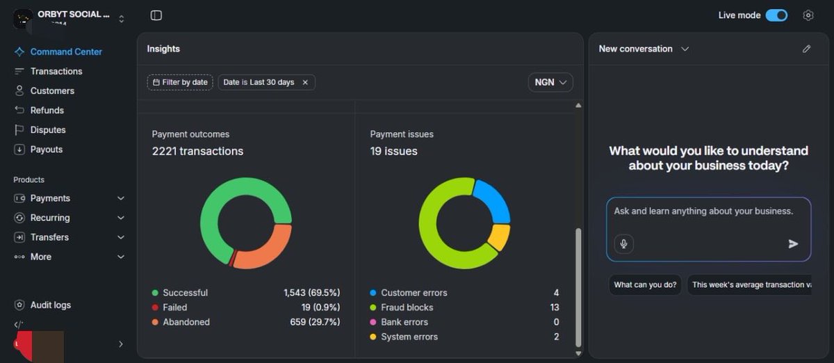Go to Transactions page
The width and height of the screenshot is (834, 363).
click(x=56, y=72)
